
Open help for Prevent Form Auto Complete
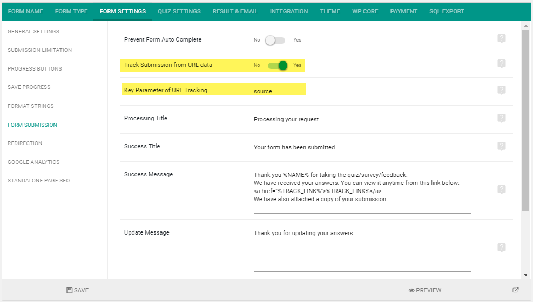(x=501, y=38)
